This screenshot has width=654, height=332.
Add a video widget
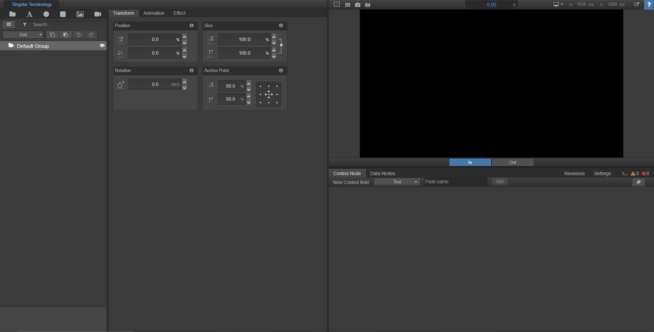[x=98, y=14]
